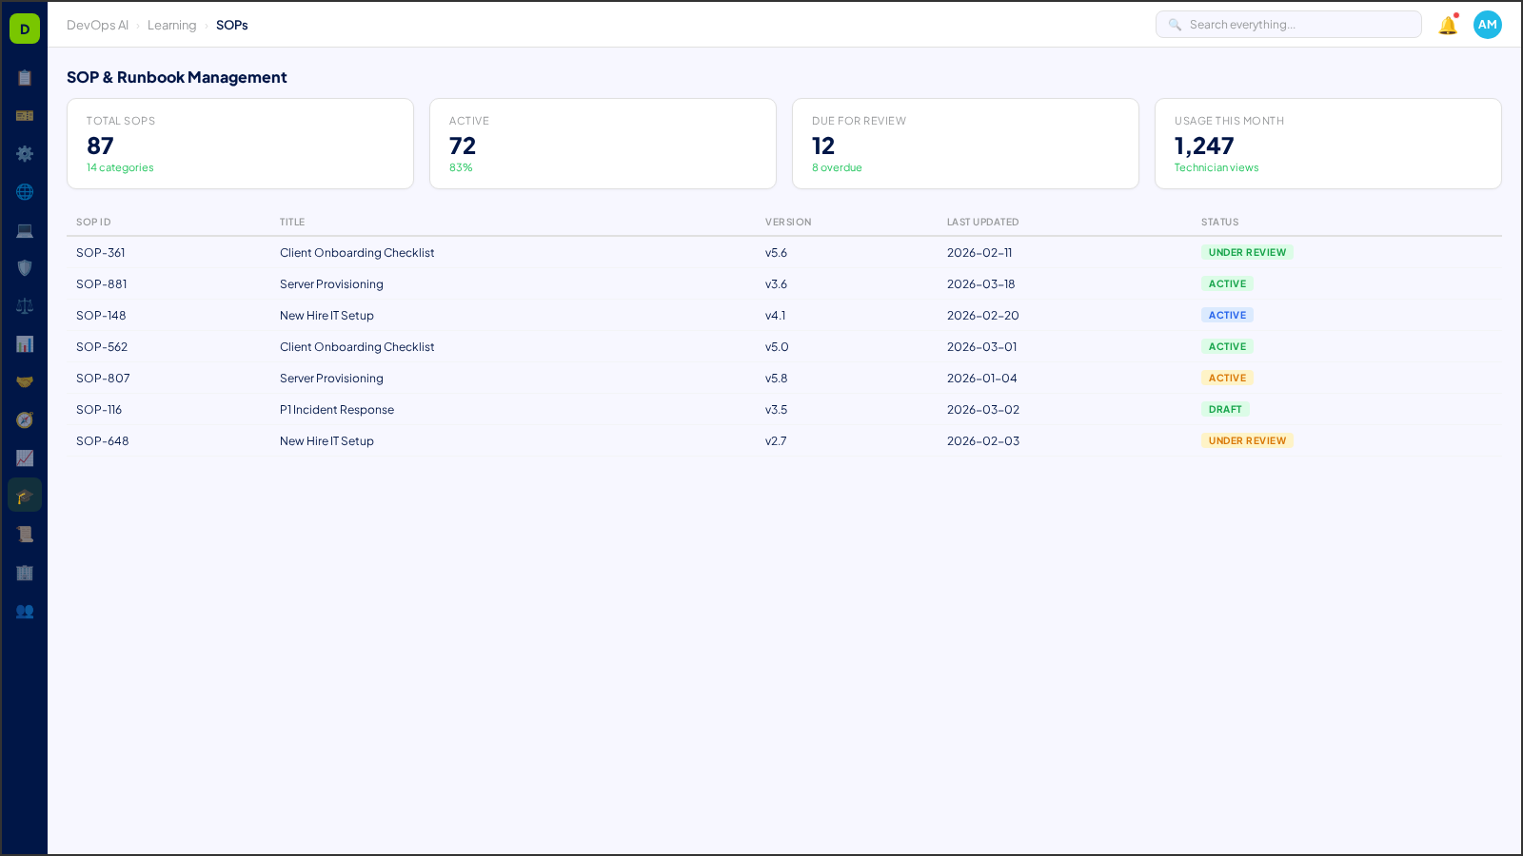Select the people icon at sidebar bottom
The width and height of the screenshot is (1523, 856).
(25, 612)
